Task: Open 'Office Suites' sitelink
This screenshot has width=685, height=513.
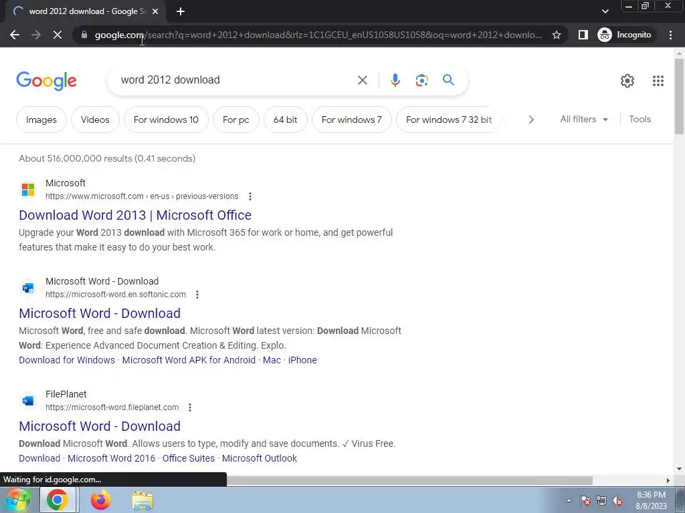Action: 189,458
